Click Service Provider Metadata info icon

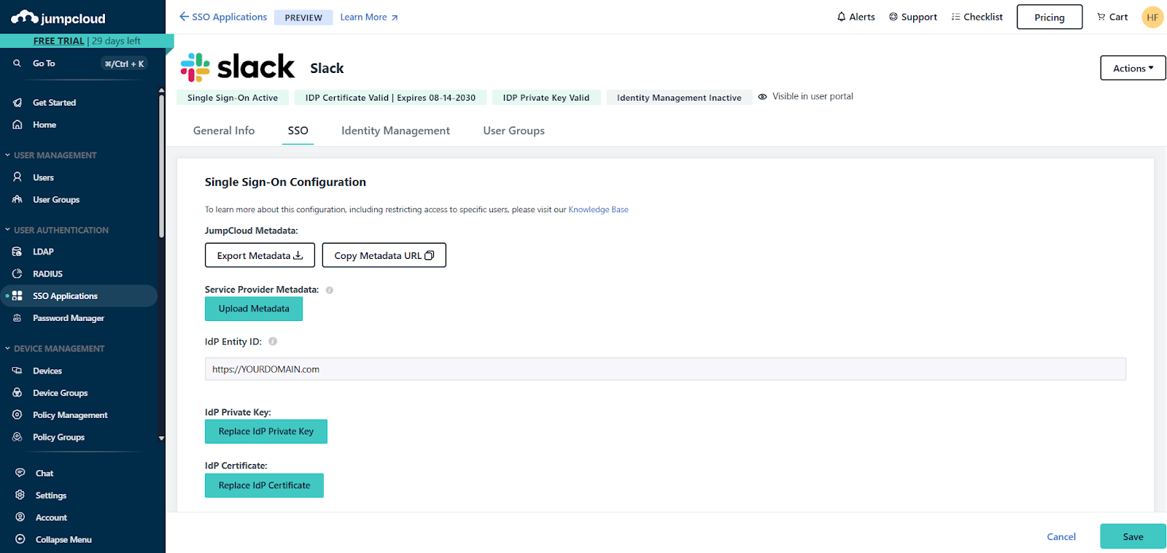tap(330, 290)
